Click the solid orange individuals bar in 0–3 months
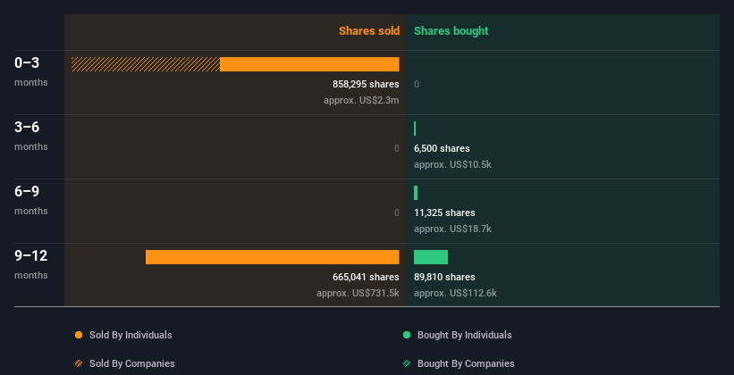 click(309, 64)
